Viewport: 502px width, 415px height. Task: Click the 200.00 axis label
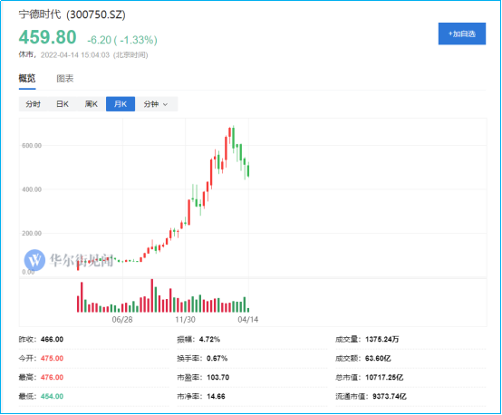pos(32,234)
